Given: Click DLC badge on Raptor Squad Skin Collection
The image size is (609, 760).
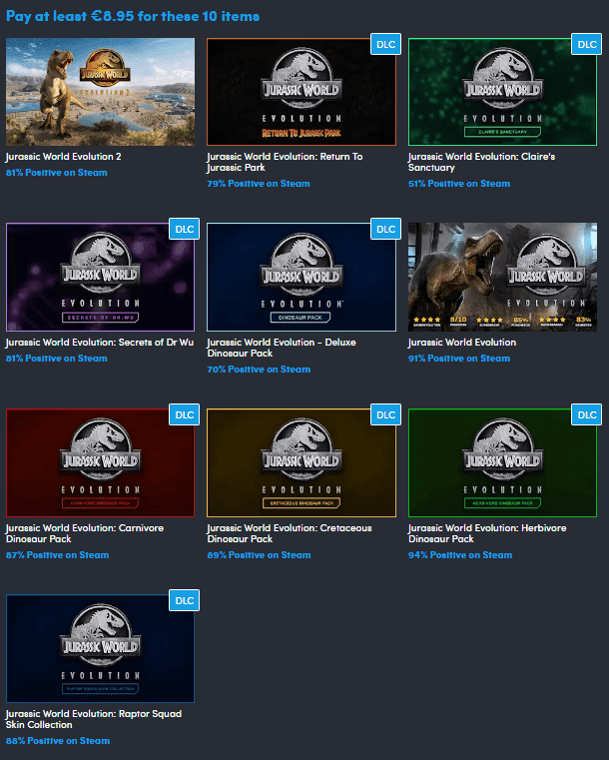Looking at the screenshot, I should (x=184, y=600).
